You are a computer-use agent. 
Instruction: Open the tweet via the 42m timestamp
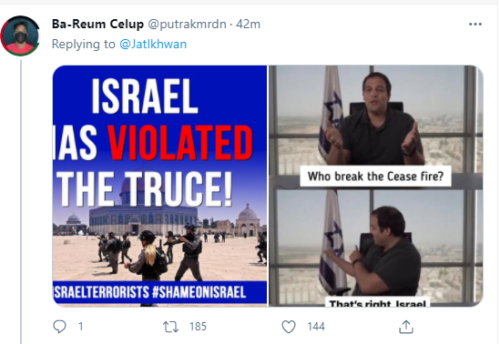248,25
